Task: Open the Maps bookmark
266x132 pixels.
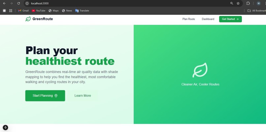Action: [53, 11]
